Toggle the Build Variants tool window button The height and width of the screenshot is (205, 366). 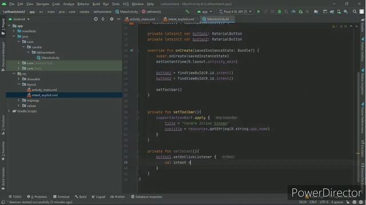tap(3, 178)
